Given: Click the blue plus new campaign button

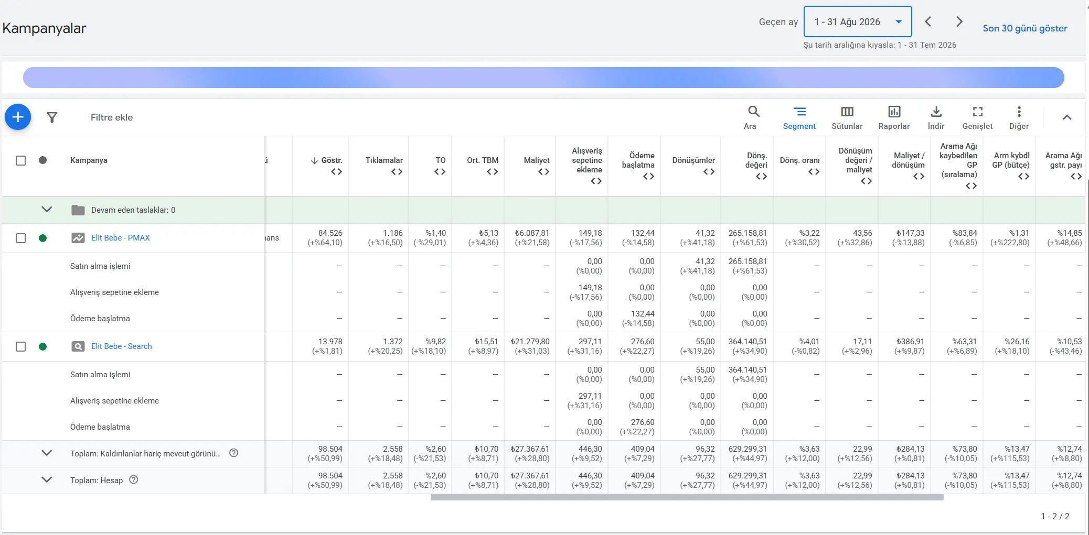Looking at the screenshot, I should click(18, 117).
